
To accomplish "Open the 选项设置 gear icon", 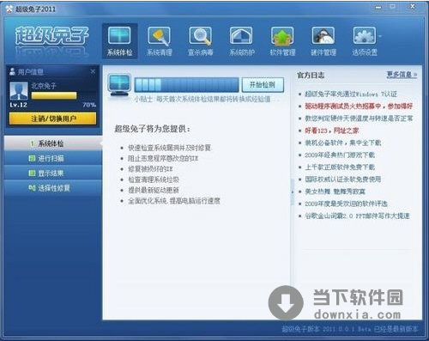I will [365, 41].
